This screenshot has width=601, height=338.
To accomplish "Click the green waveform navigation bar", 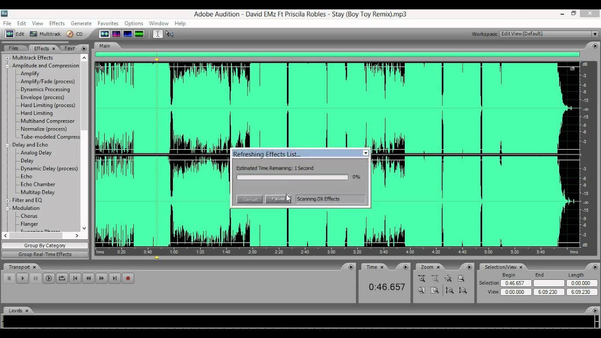I will (337, 54).
